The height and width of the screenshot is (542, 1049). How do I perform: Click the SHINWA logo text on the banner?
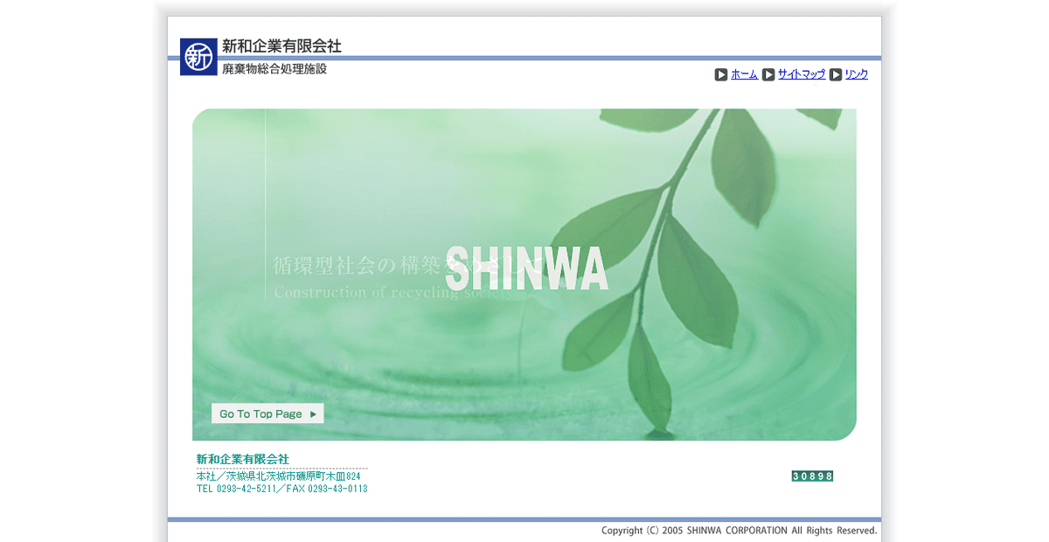coord(524,268)
